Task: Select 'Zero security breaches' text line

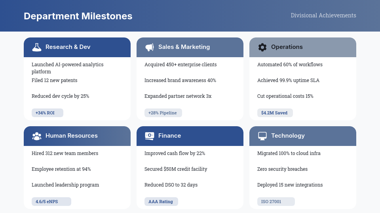Action: tap(282, 169)
